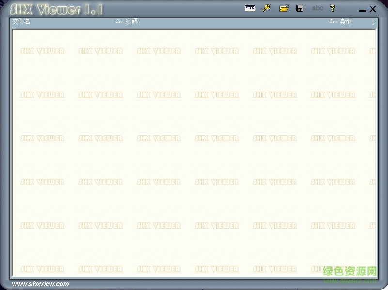The height and width of the screenshot is (290, 388).
Task: Select the abc text preview icon
Action: click(x=317, y=8)
